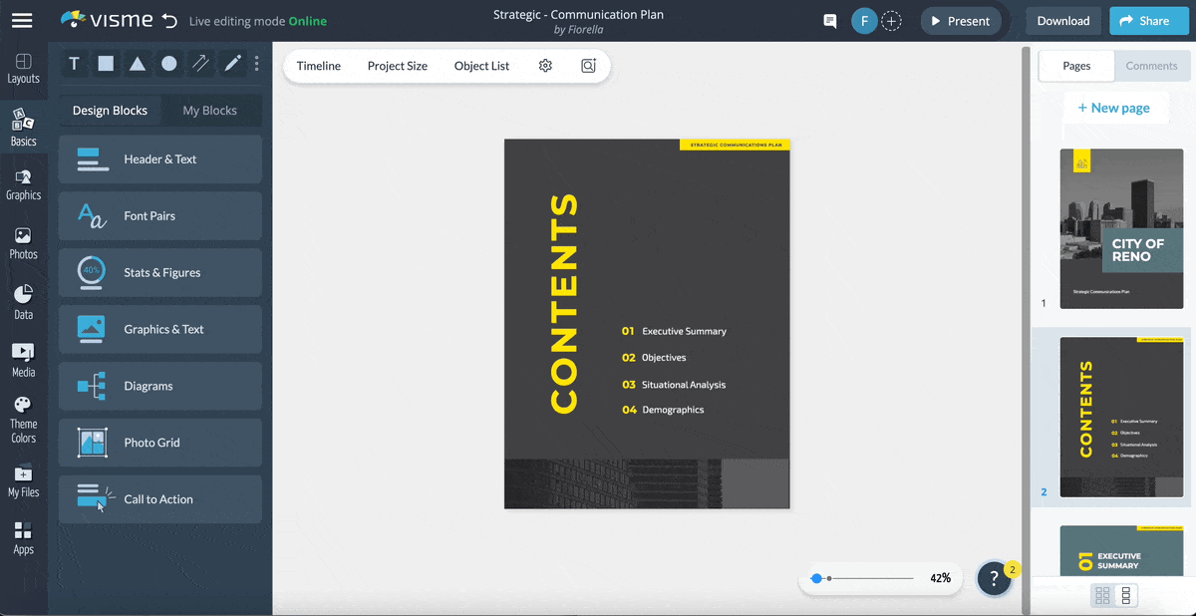Switch to the My Blocks tab
The image size is (1196, 616).
(x=212, y=111)
